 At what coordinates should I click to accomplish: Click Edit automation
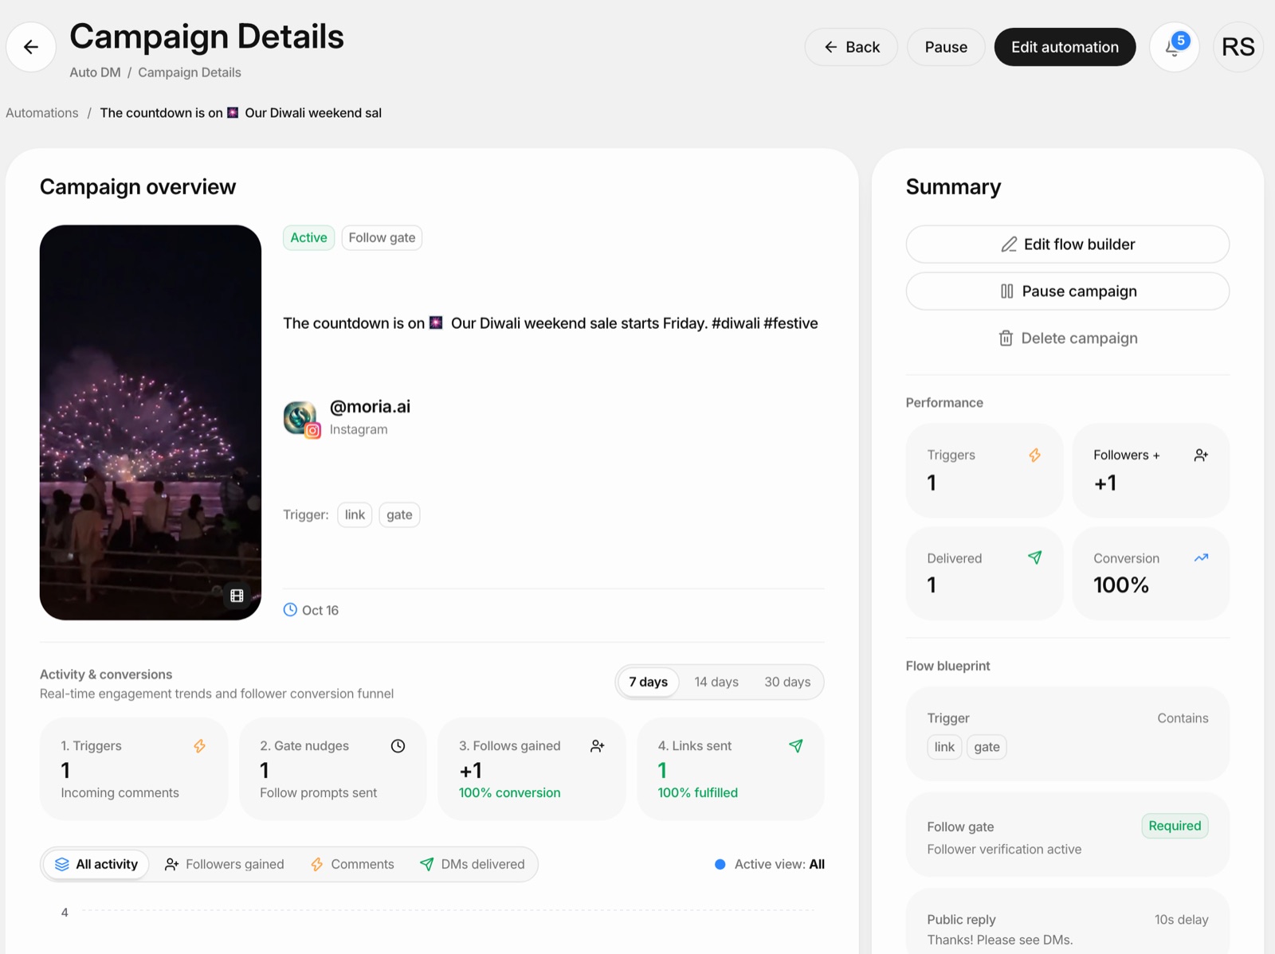(1065, 47)
